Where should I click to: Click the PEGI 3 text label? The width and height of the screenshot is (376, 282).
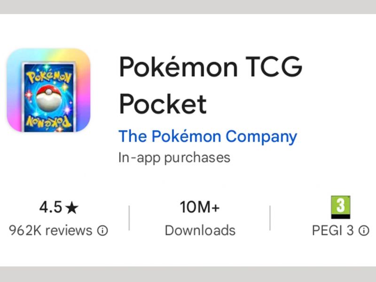click(333, 230)
